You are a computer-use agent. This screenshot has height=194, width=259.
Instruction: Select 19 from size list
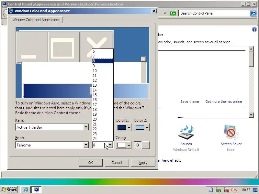[x=103, y=114]
